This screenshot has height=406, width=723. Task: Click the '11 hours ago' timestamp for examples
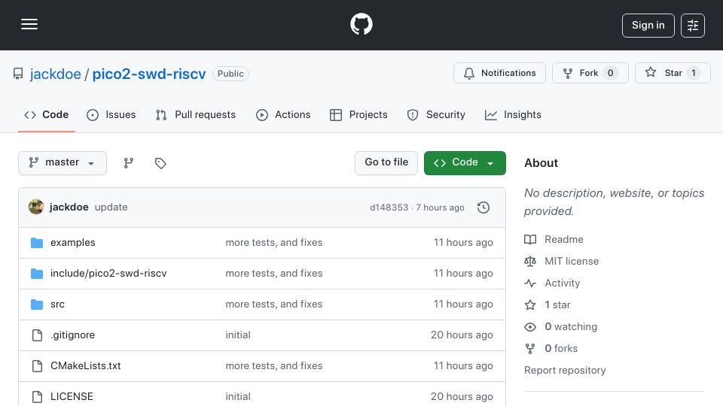pyautogui.click(x=463, y=243)
